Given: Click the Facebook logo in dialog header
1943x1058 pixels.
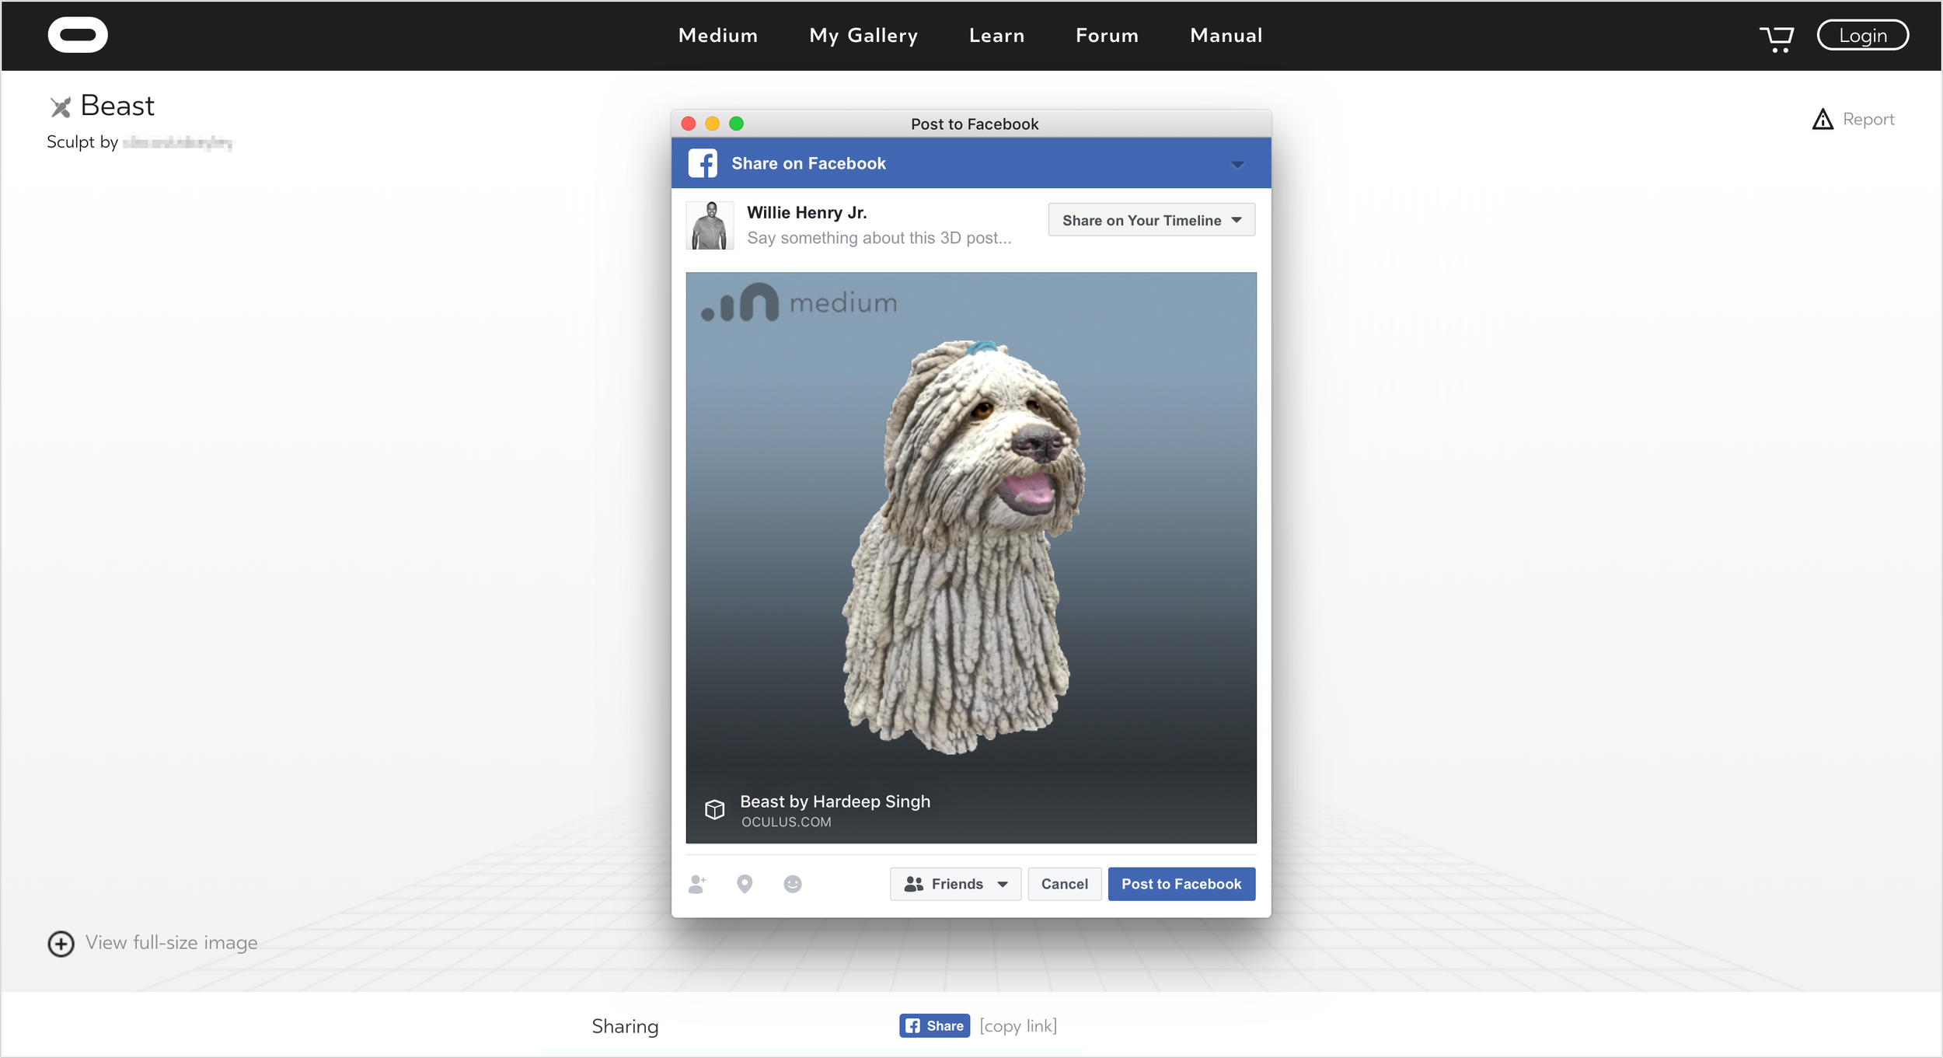Looking at the screenshot, I should (x=703, y=163).
